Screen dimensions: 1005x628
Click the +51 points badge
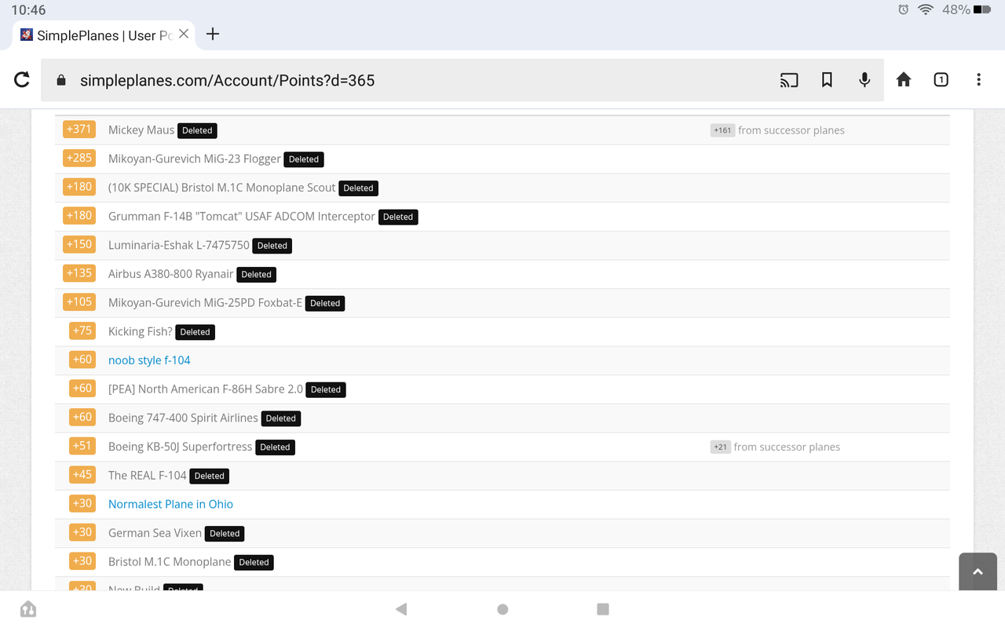pos(82,446)
